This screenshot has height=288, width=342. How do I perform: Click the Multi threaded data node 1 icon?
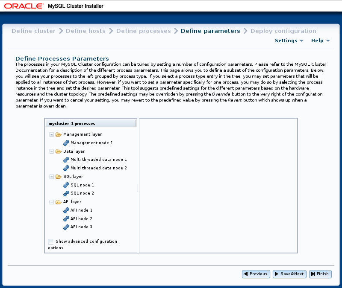click(66, 160)
